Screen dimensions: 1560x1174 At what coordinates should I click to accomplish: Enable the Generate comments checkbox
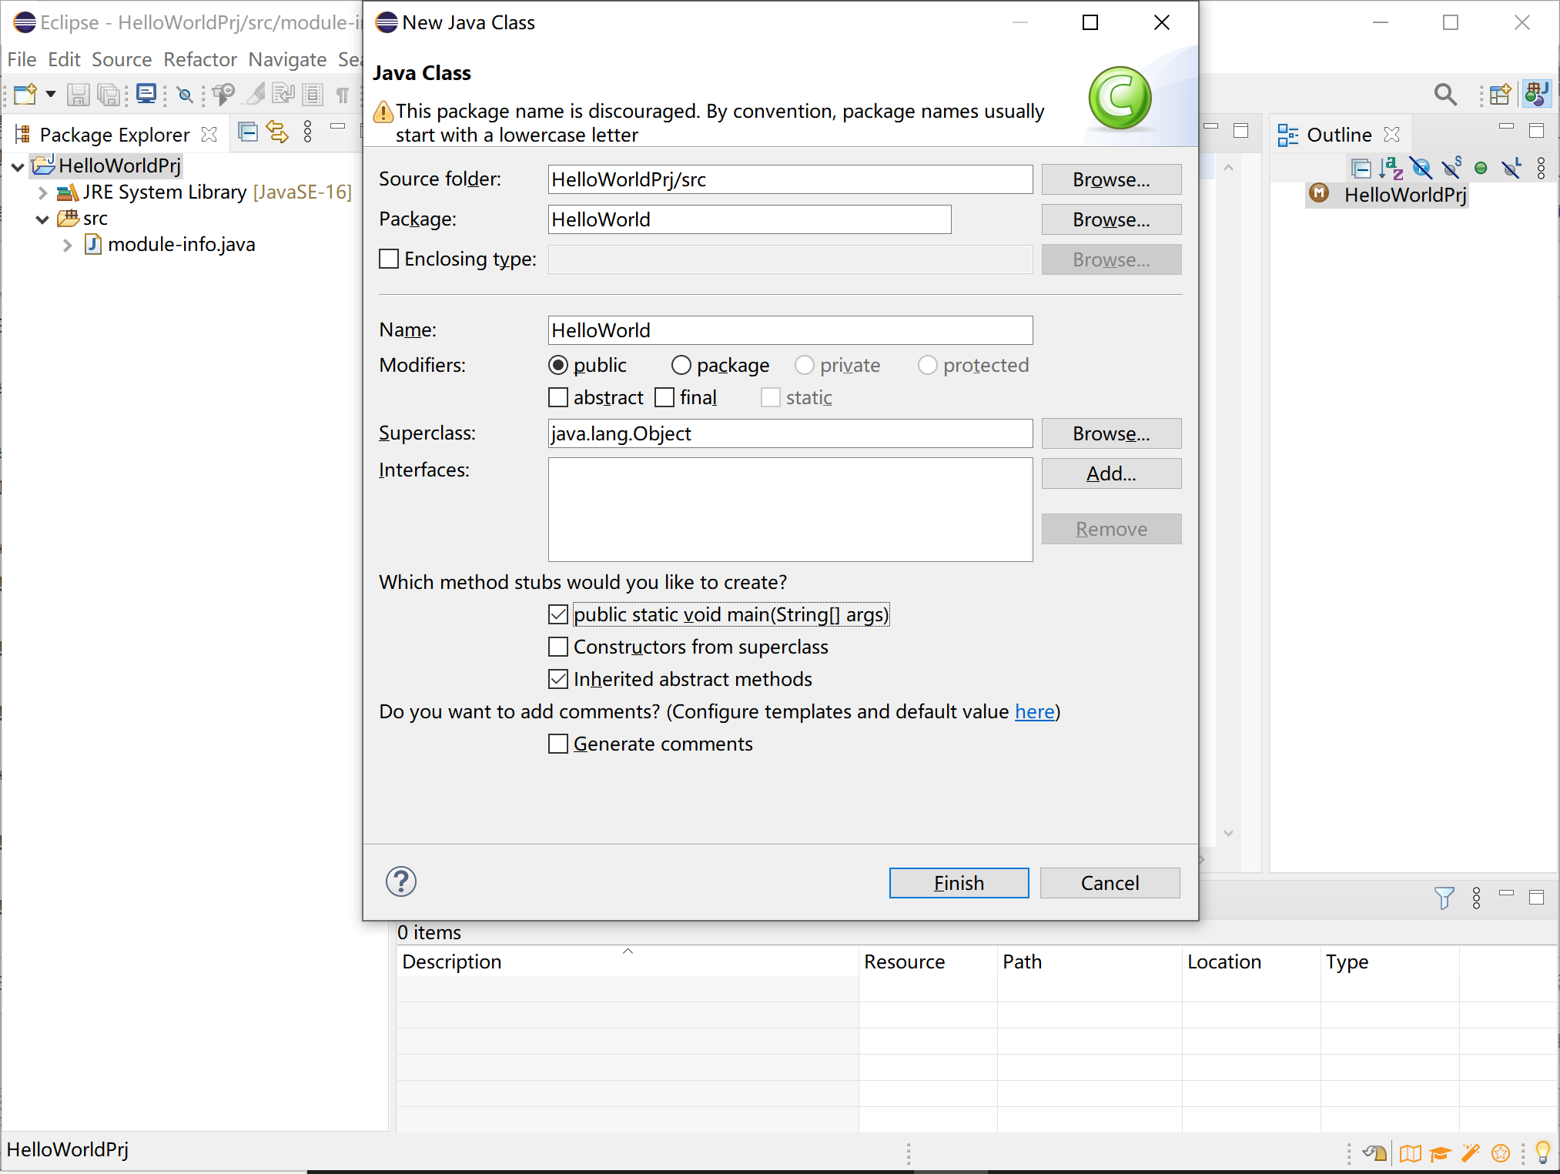tap(558, 744)
